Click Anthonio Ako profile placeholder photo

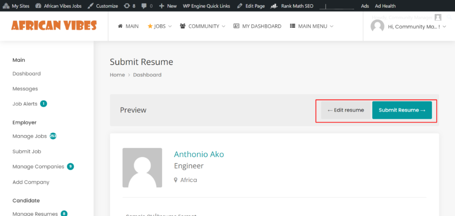tap(142, 168)
